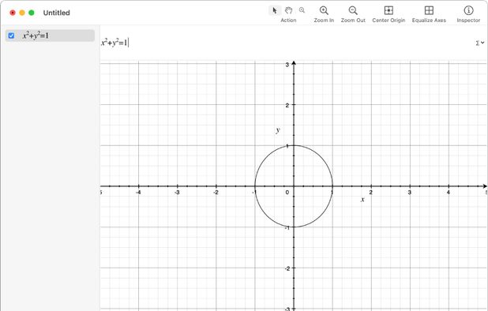Open the Inspector panel
488x311 pixels.
pos(468,10)
